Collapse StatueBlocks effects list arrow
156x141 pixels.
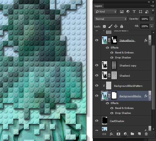tap(150, 40)
